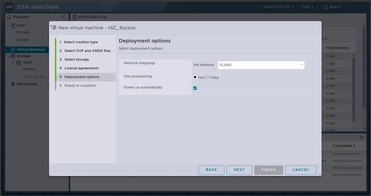Open the root@10.10.1.101 user menu
Viewport: 371px width, 196px height.
[x=278, y=7]
